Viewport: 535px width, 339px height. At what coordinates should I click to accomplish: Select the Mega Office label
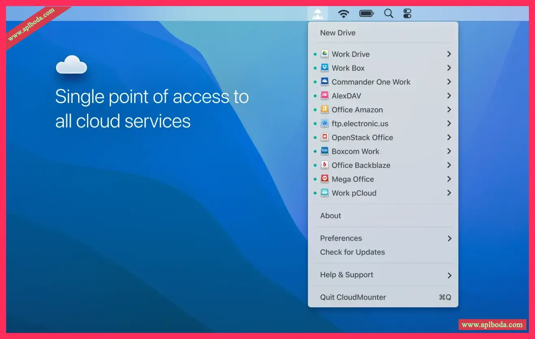click(x=353, y=179)
